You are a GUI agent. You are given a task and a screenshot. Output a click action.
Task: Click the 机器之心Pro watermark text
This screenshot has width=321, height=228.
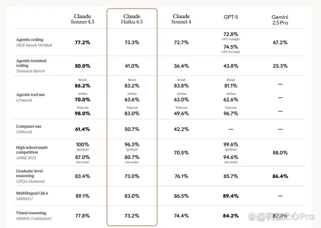click(x=286, y=217)
